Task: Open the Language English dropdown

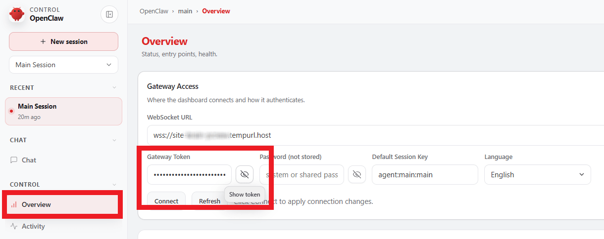Action: point(538,175)
